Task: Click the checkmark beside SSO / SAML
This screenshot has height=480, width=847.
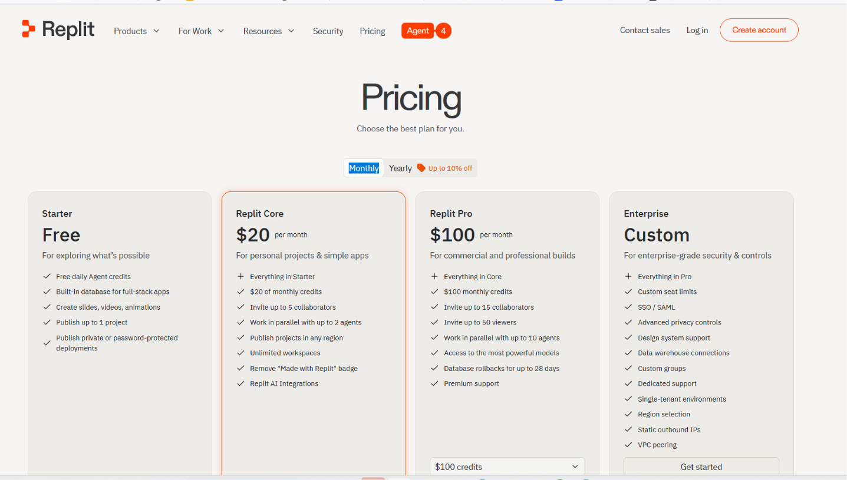Action: 628,307
